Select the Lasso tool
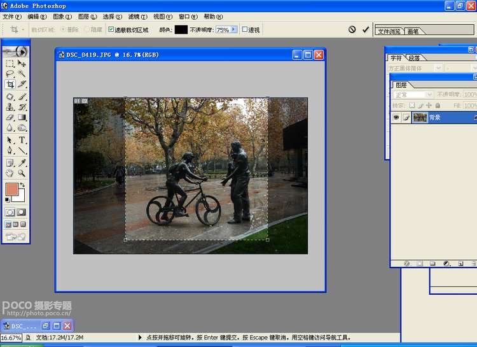477x347 pixels. pos(10,74)
